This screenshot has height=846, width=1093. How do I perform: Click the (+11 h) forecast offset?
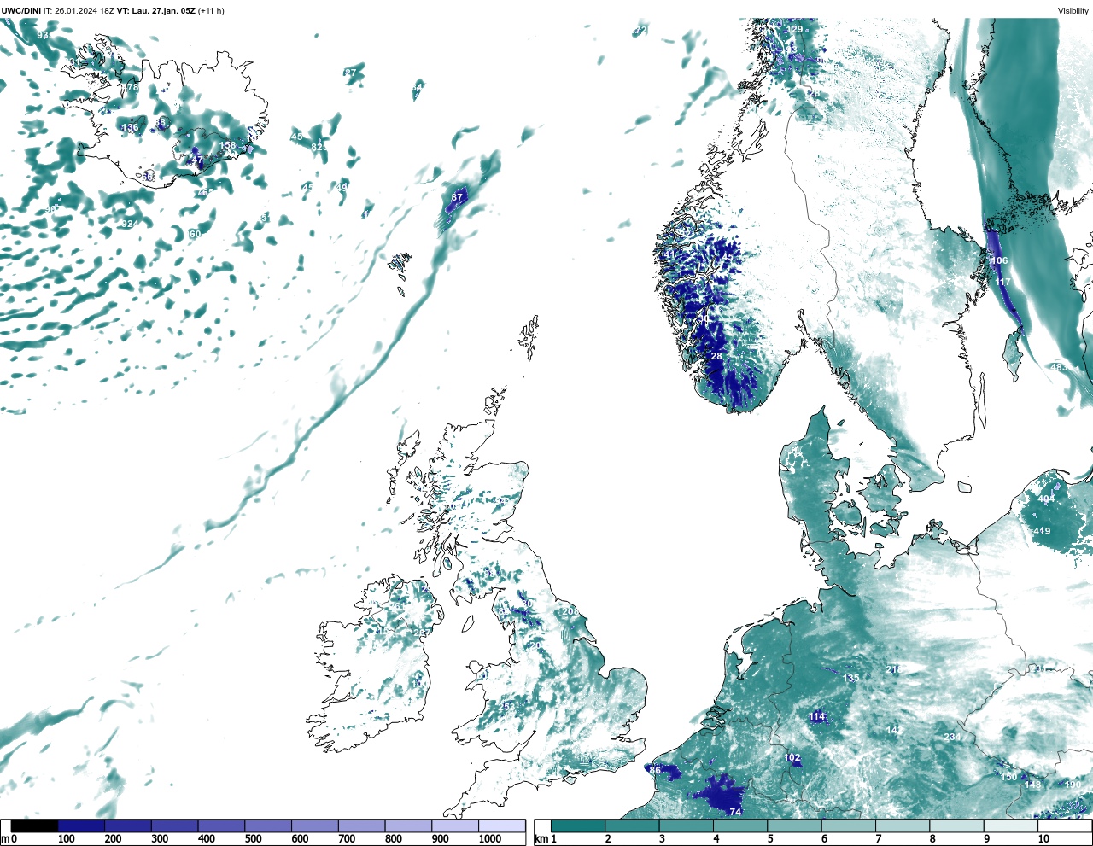(x=211, y=10)
